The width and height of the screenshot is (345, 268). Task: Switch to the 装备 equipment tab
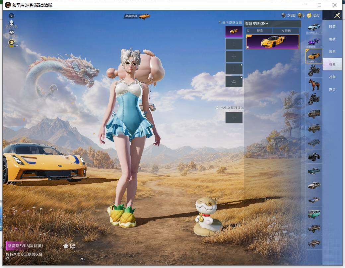point(332,52)
